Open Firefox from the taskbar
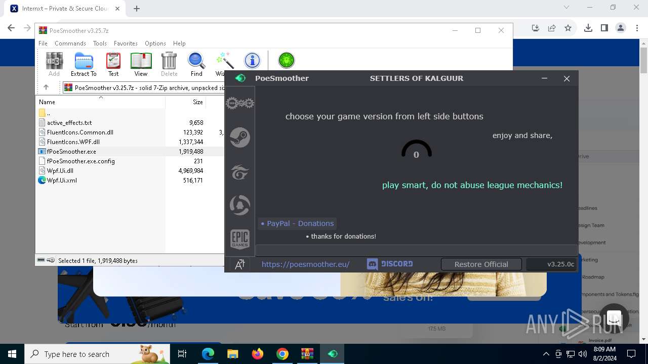The image size is (648, 364). tap(258, 354)
